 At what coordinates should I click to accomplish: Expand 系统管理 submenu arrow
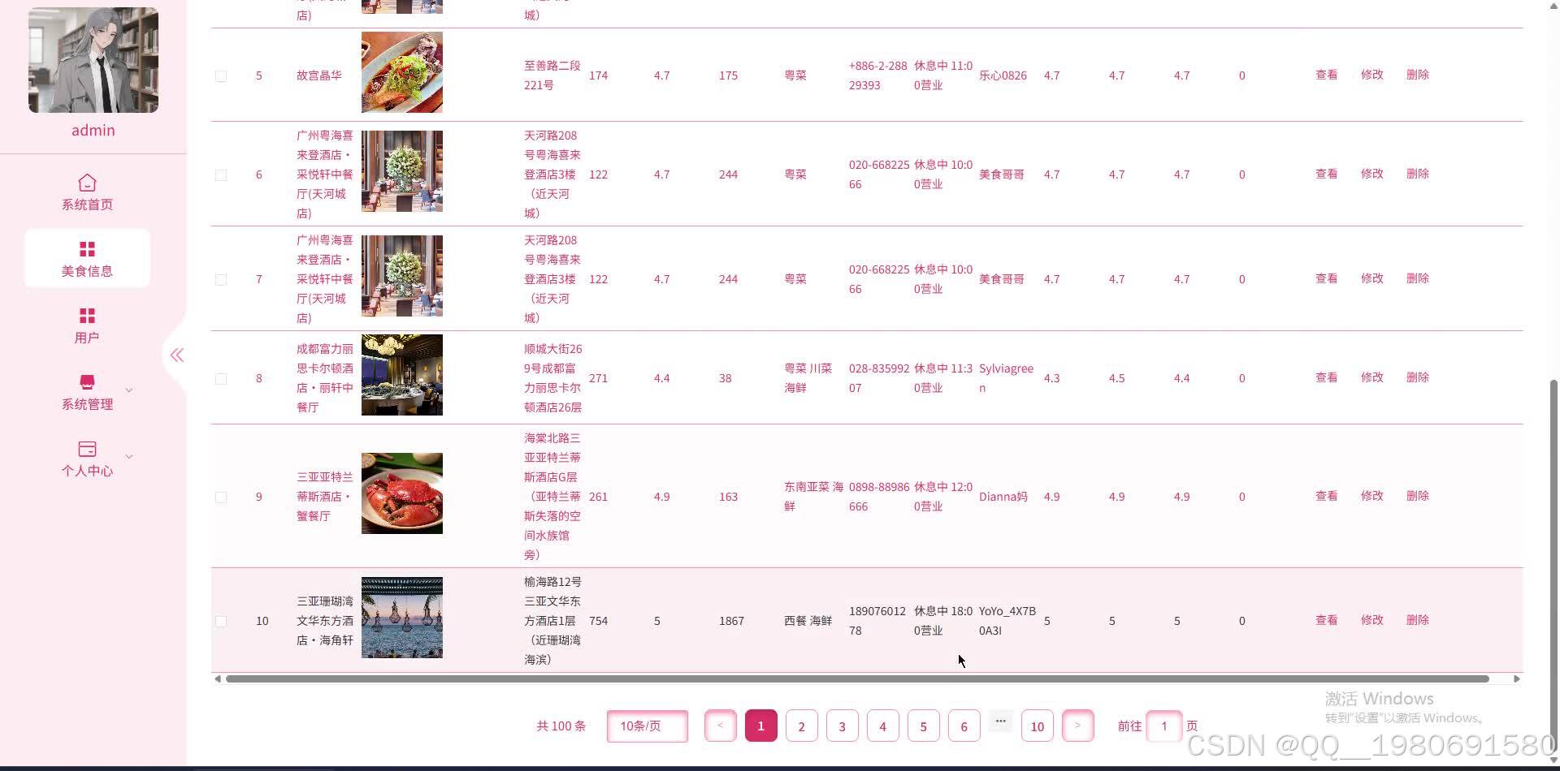pyautogui.click(x=129, y=390)
